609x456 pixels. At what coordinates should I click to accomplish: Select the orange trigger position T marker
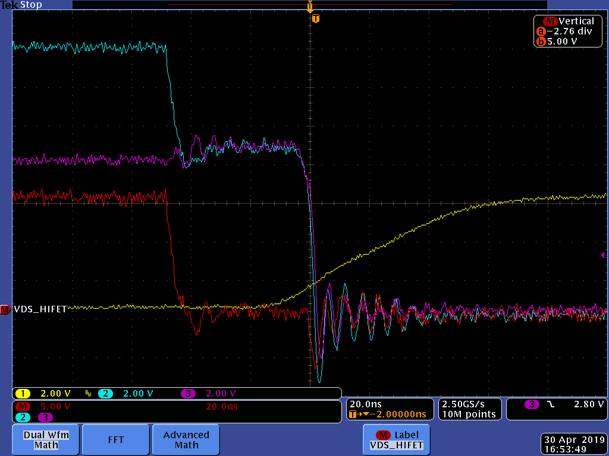coord(316,18)
